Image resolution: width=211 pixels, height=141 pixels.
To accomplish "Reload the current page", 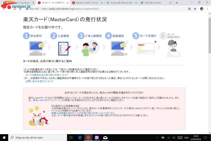I will pos(15,9).
